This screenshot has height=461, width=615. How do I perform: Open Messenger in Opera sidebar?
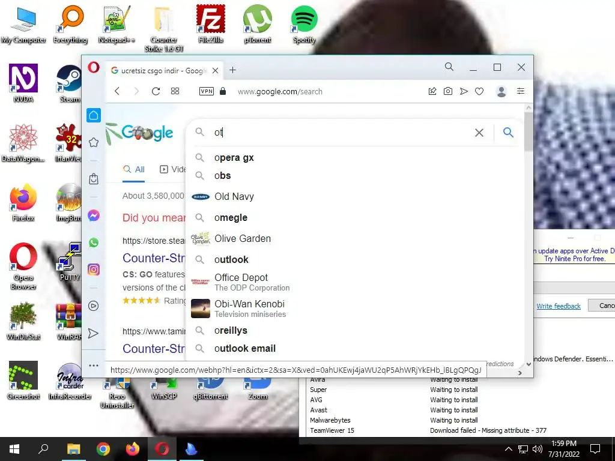click(94, 215)
